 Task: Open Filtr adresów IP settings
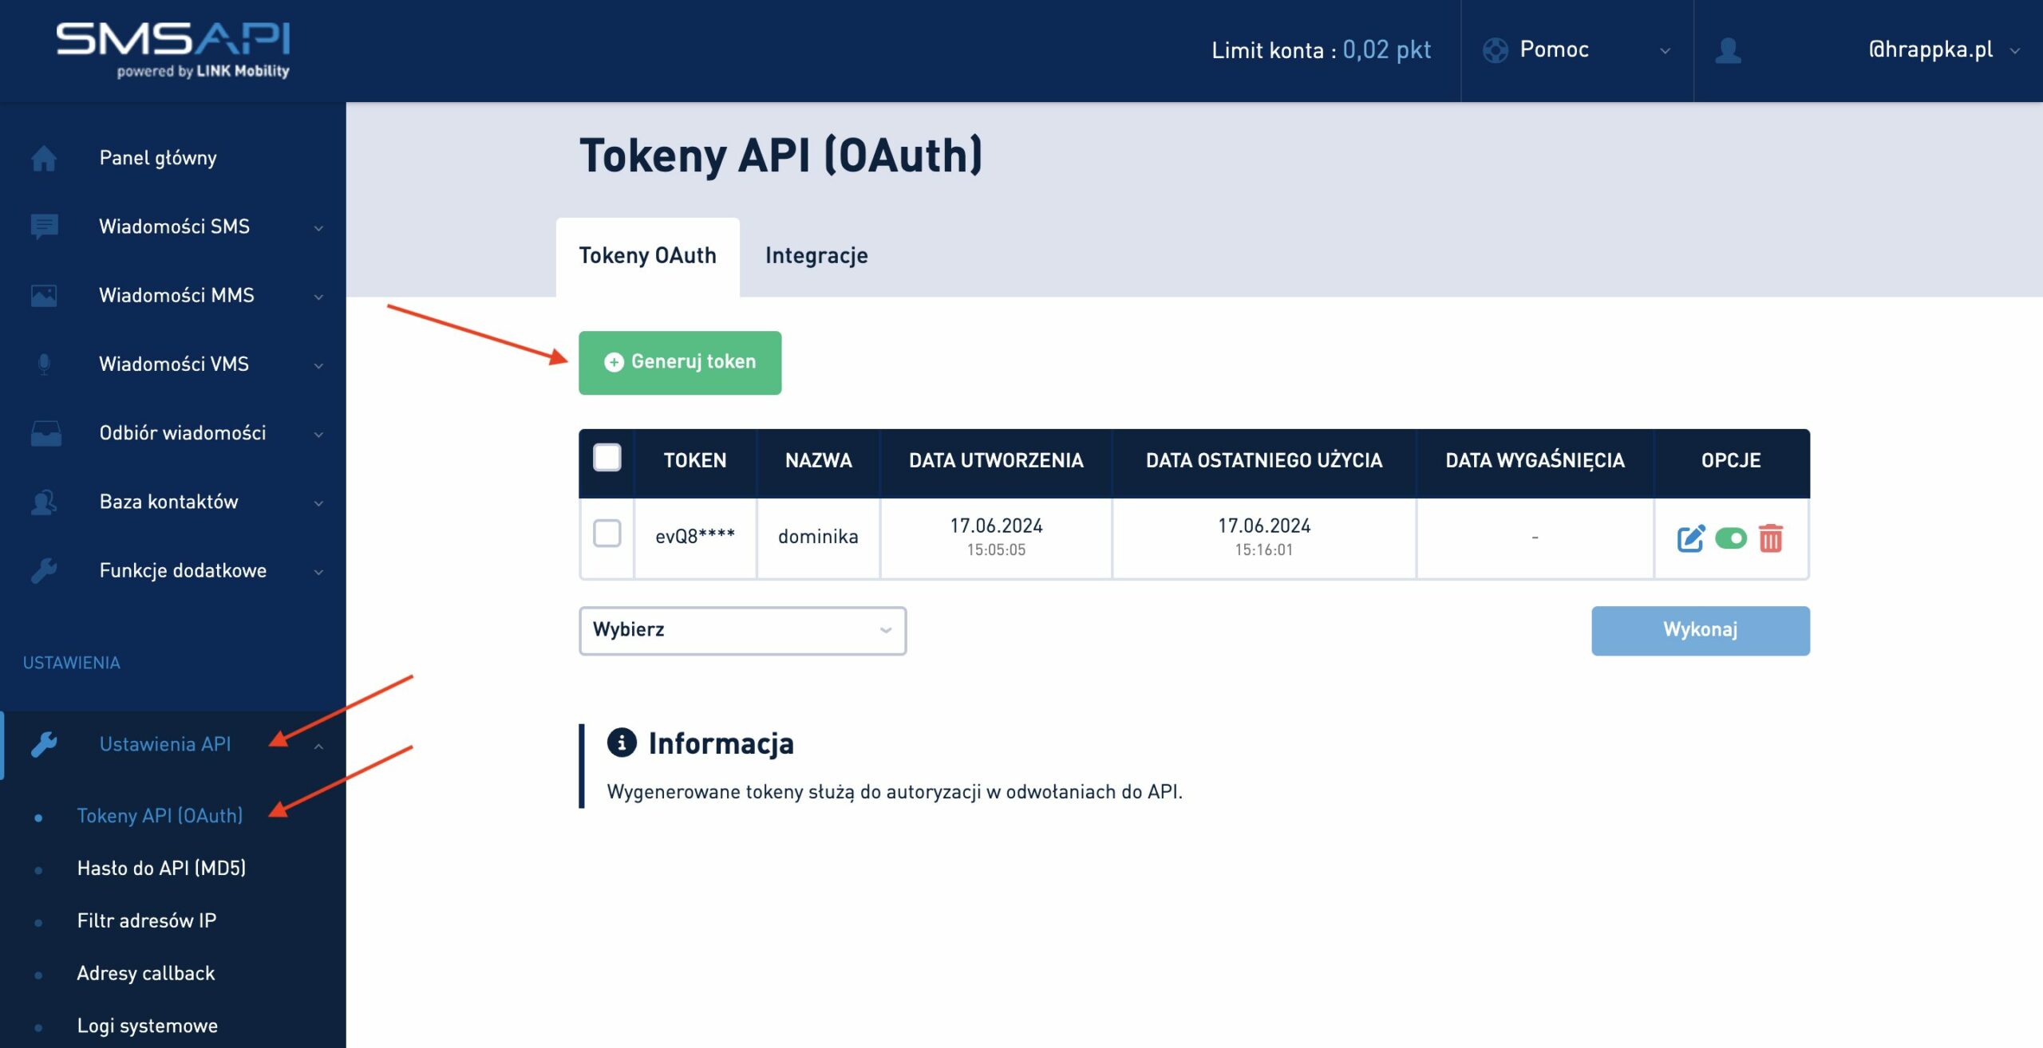[x=146, y=920]
